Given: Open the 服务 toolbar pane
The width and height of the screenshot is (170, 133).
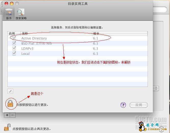Looking at the screenshot, I should click(x=9, y=14).
